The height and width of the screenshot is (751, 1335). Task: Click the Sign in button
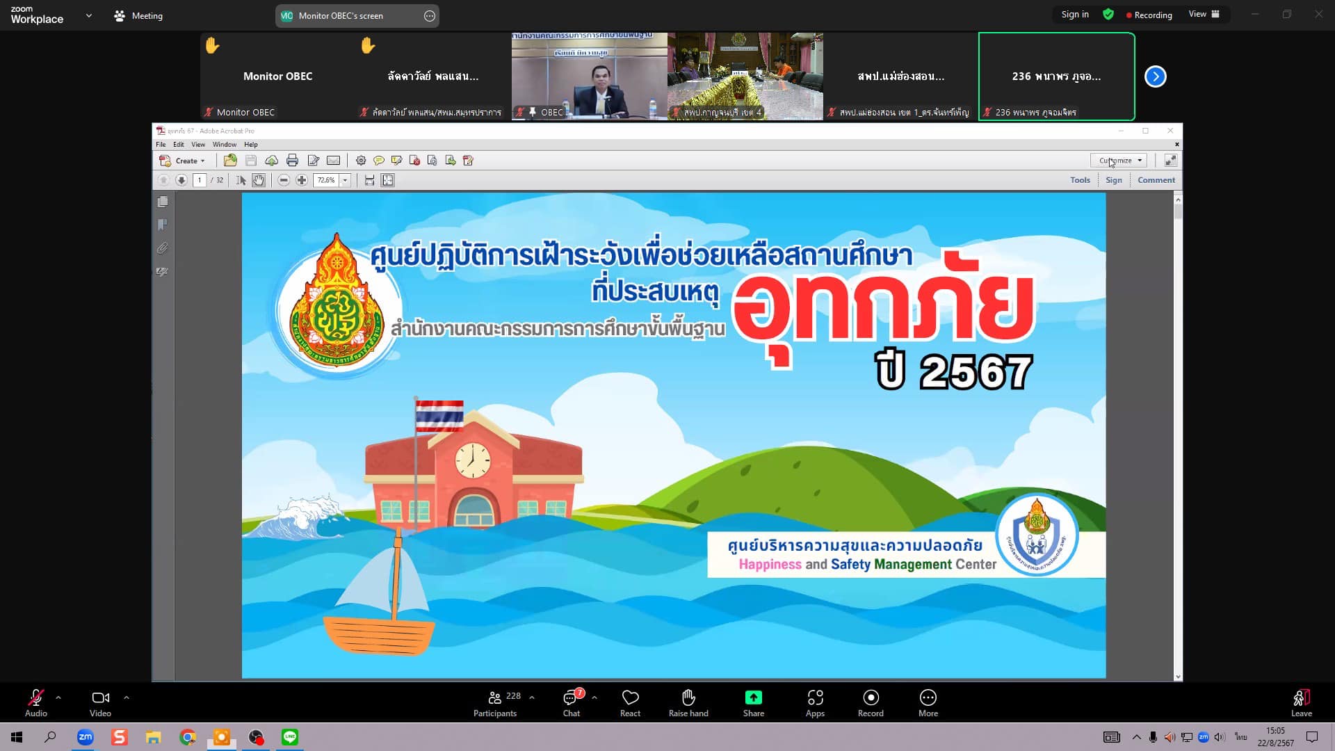coord(1075,14)
